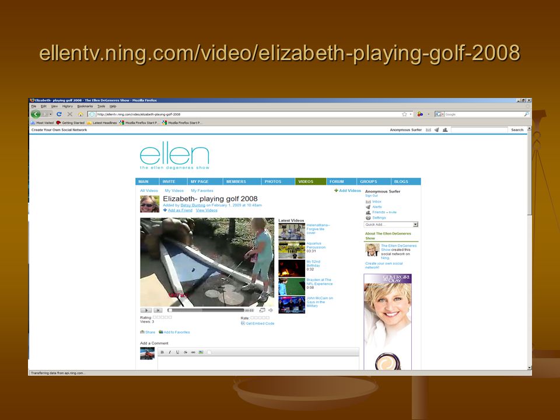Click the Add as Friend plus icon
560x420 pixels.
coord(165,210)
